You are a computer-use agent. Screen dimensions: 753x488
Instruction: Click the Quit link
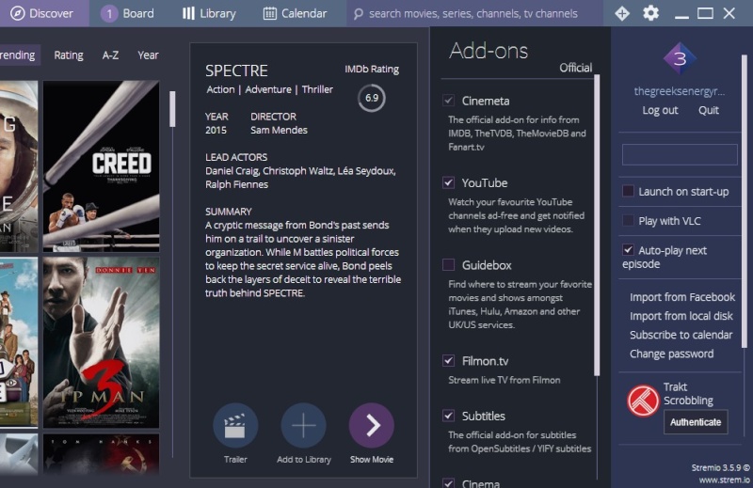pyautogui.click(x=709, y=110)
